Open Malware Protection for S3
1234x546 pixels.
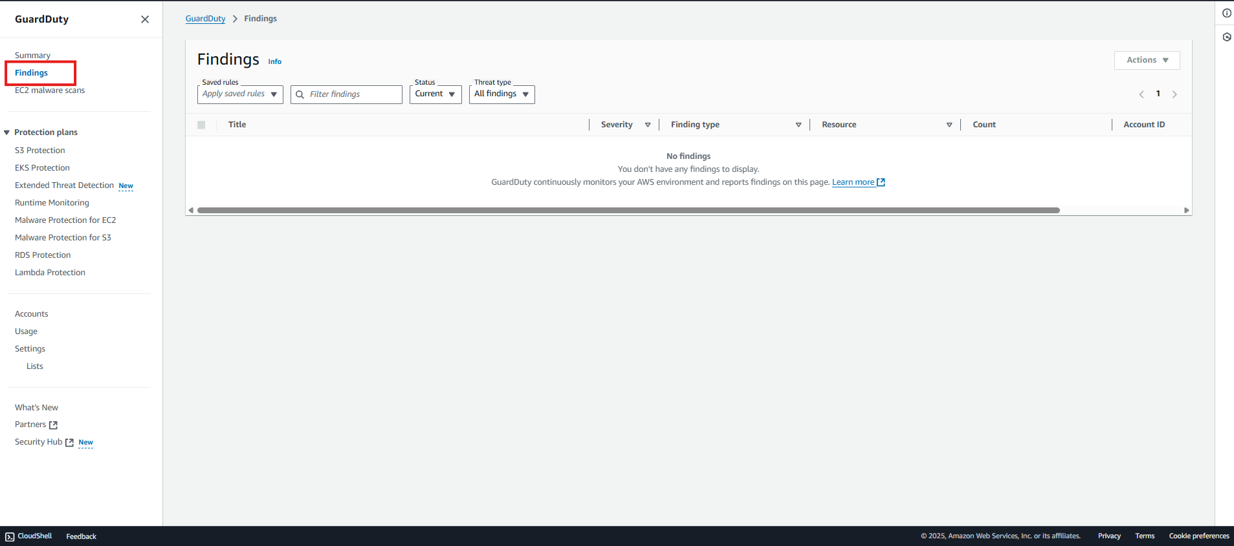(x=63, y=238)
